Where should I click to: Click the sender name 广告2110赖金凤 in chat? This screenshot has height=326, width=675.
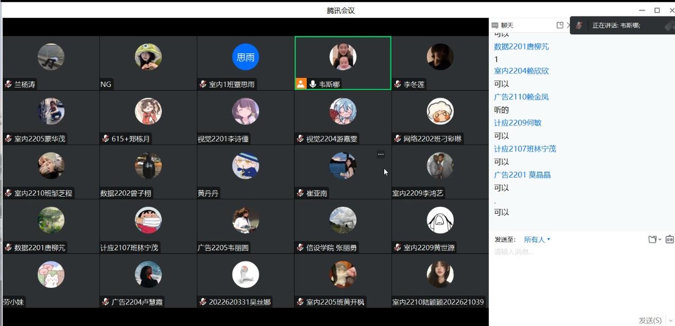[522, 97]
